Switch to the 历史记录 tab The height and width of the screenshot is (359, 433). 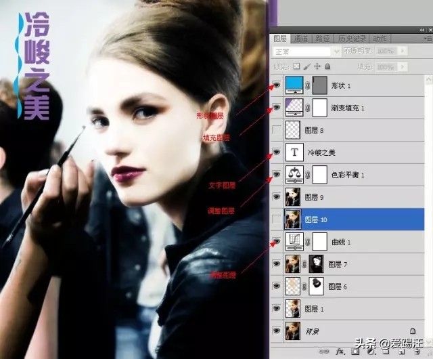tap(352, 39)
